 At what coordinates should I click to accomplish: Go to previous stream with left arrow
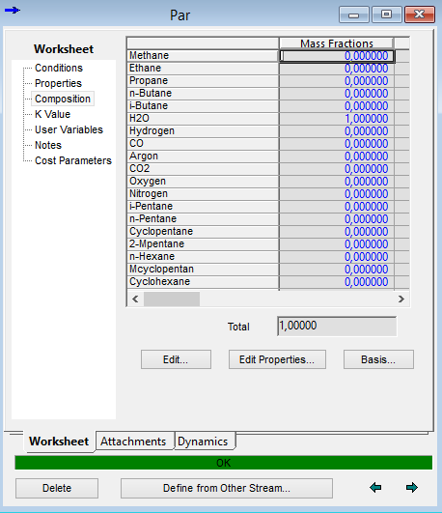[x=375, y=488]
